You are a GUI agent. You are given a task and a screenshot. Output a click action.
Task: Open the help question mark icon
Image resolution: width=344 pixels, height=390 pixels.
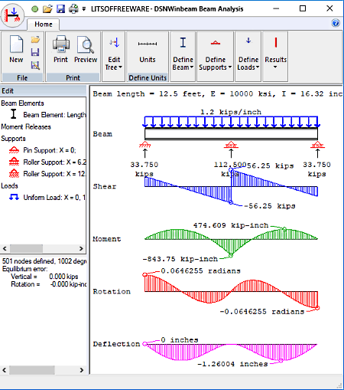[336, 23]
